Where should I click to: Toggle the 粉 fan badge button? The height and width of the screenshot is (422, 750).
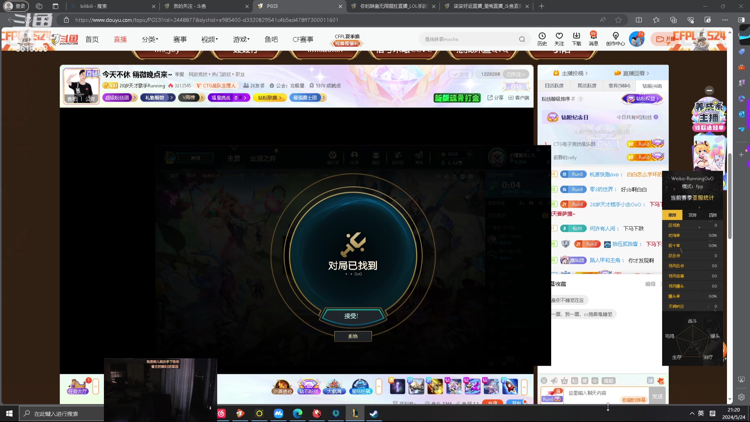(574, 381)
